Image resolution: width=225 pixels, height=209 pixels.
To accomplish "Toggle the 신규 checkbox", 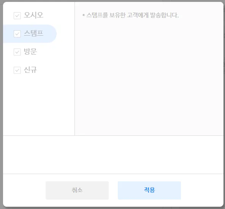I will 17,70.
